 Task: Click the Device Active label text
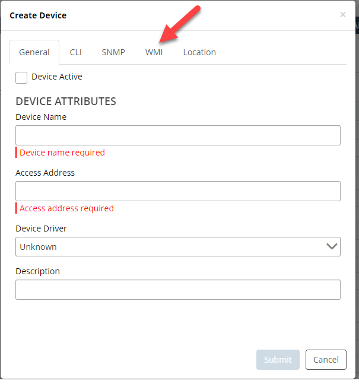click(57, 77)
